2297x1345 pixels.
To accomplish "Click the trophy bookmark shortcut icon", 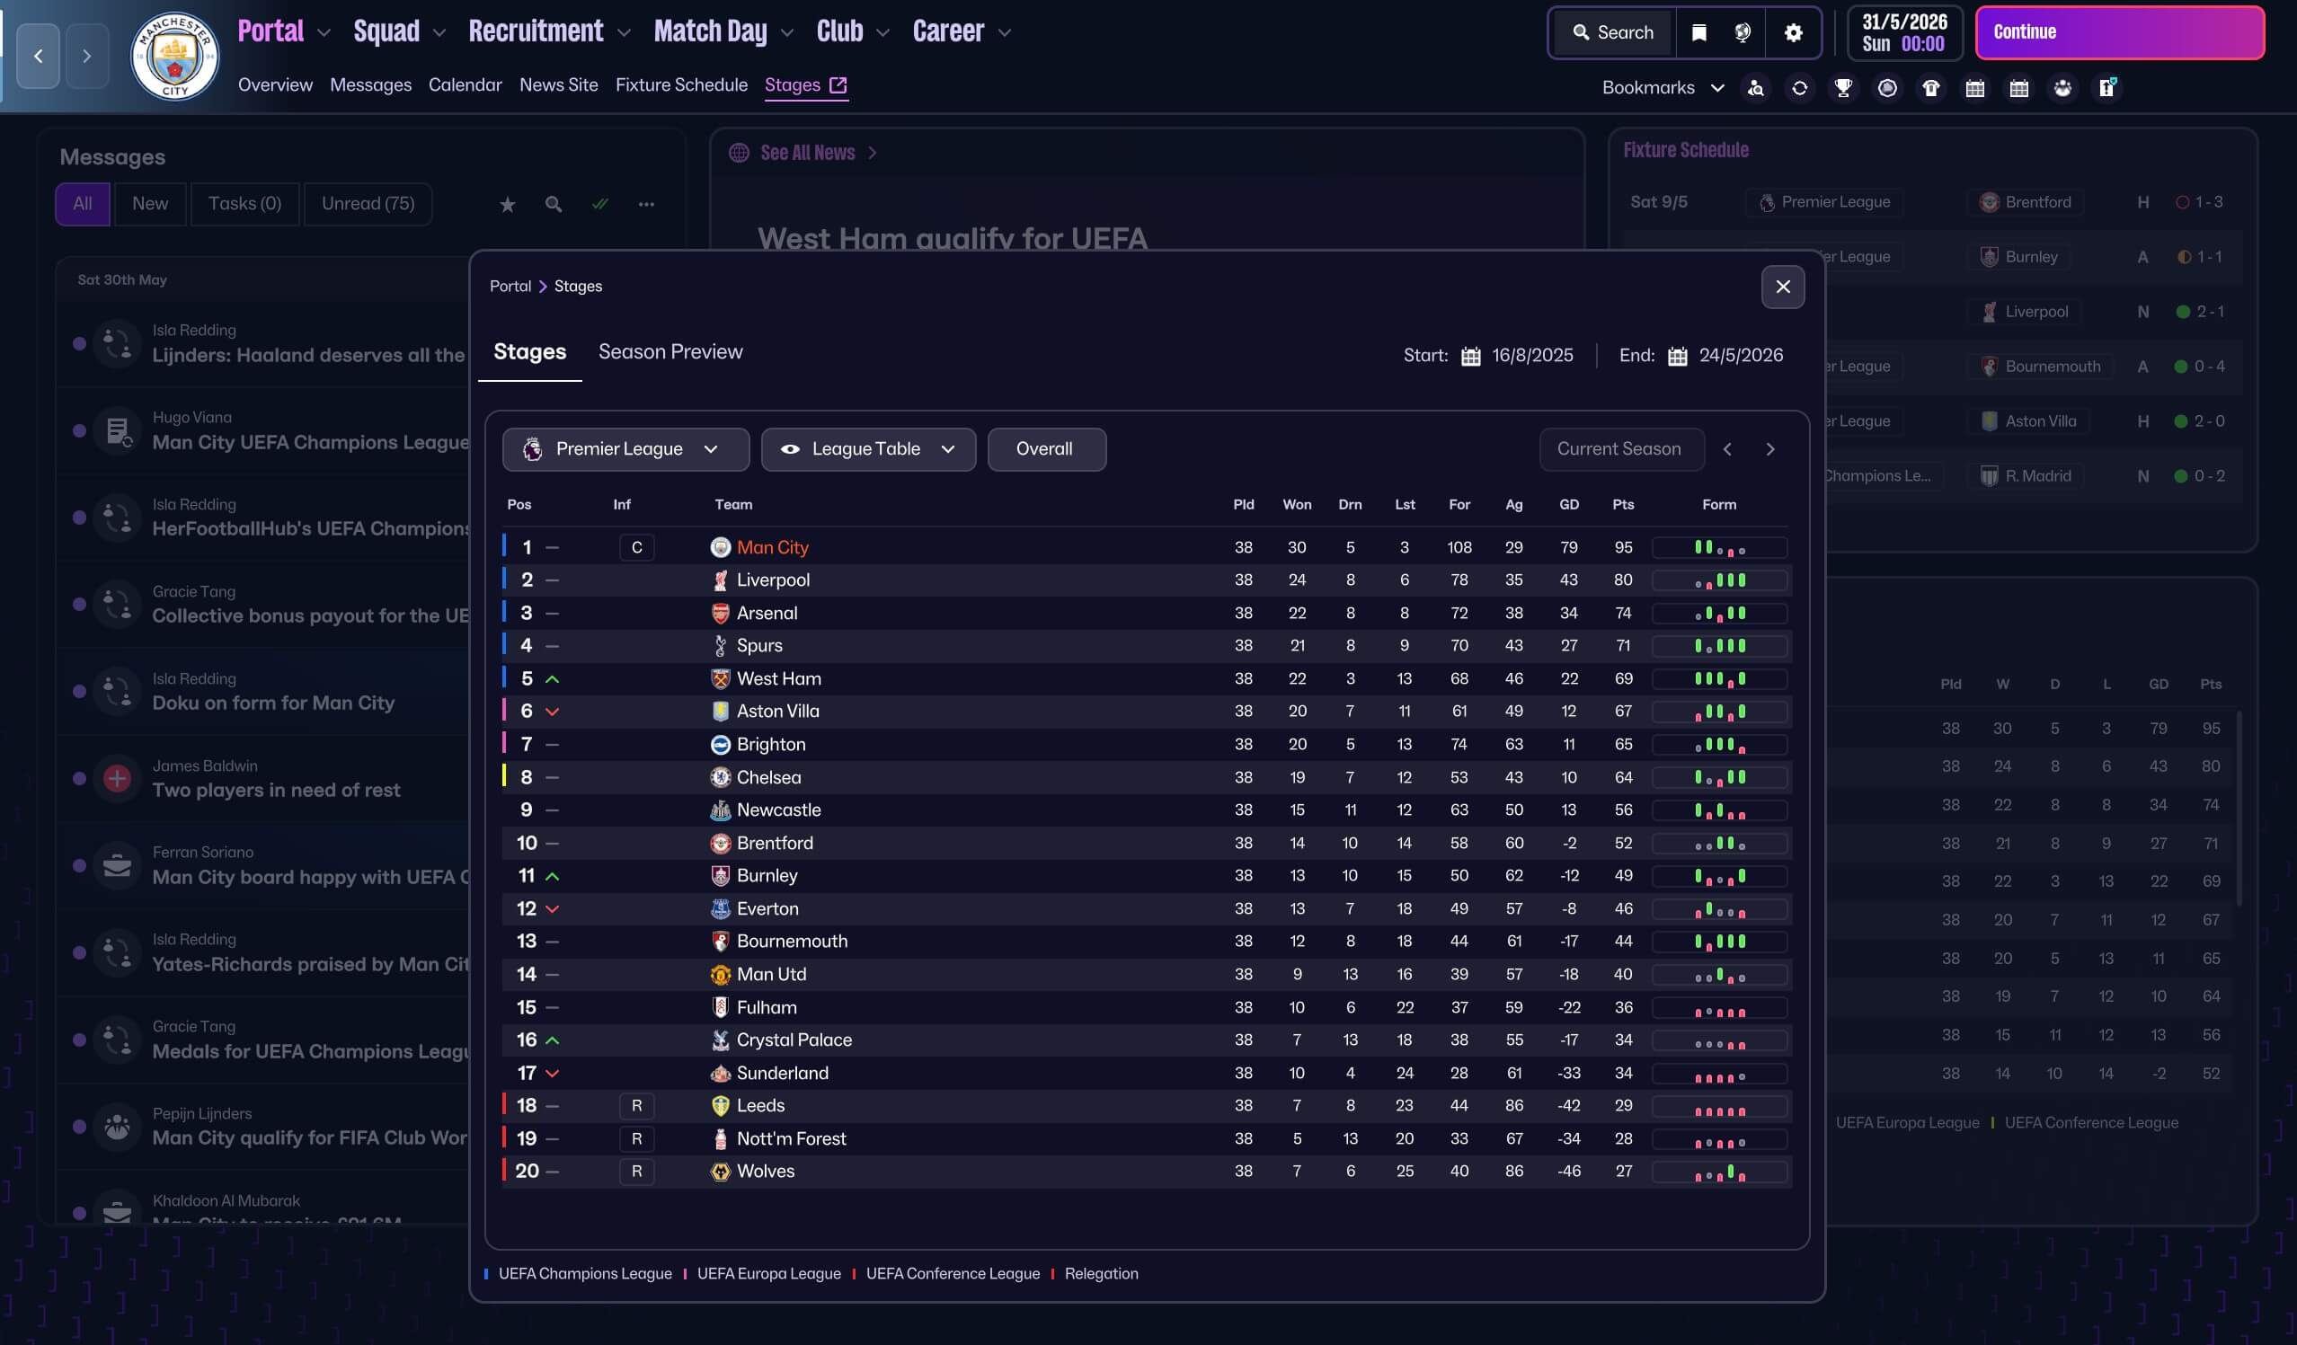I will [1843, 87].
